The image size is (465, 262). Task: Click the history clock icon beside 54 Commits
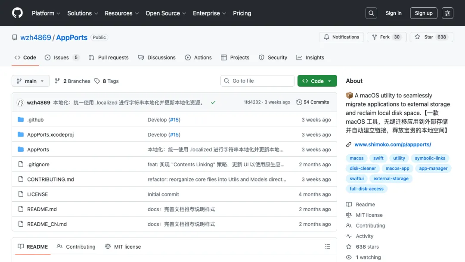click(299, 102)
